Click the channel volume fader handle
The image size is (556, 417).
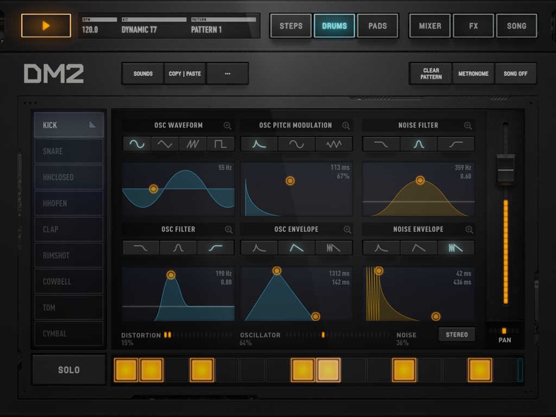[505, 170]
